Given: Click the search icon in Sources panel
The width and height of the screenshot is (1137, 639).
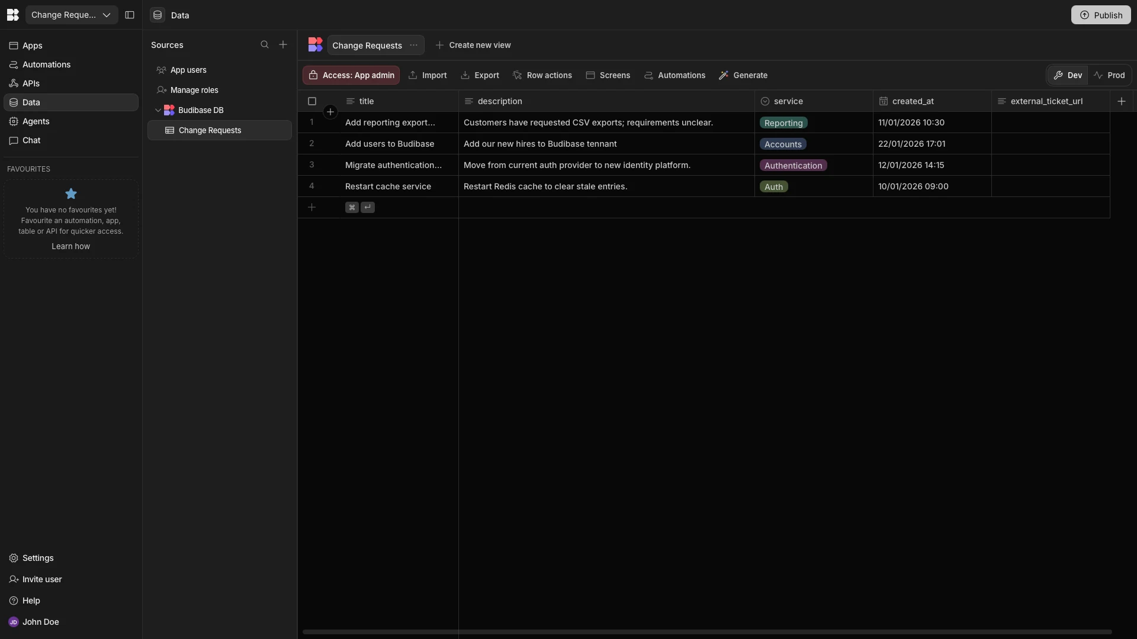Looking at the screenshot, I should click(x=265, y=45).
